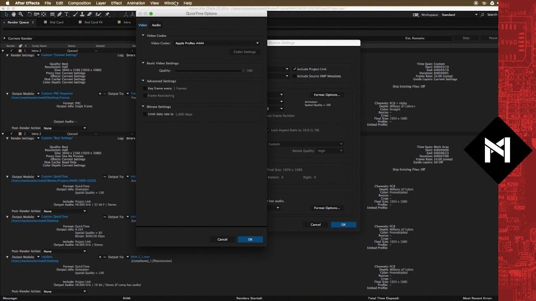Enable the Key frame every checkbox
The width and height of the screenshot is (536, 301).
coord(145,89)
